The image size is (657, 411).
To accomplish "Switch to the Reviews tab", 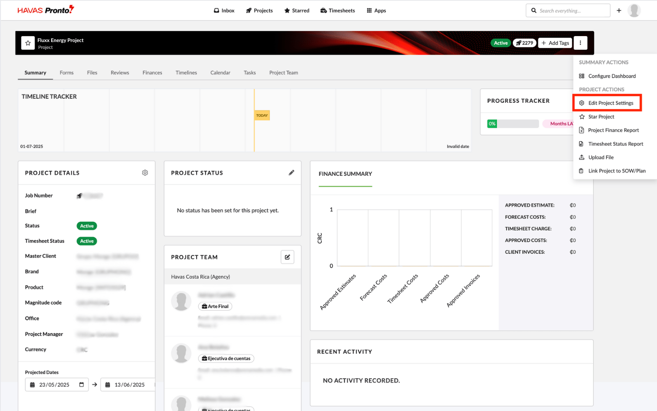I will [x=120, y=73].
